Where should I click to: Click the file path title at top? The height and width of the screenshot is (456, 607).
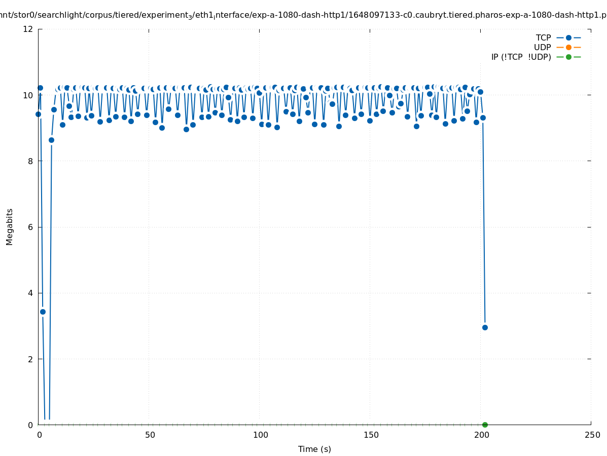click(303, 15)
